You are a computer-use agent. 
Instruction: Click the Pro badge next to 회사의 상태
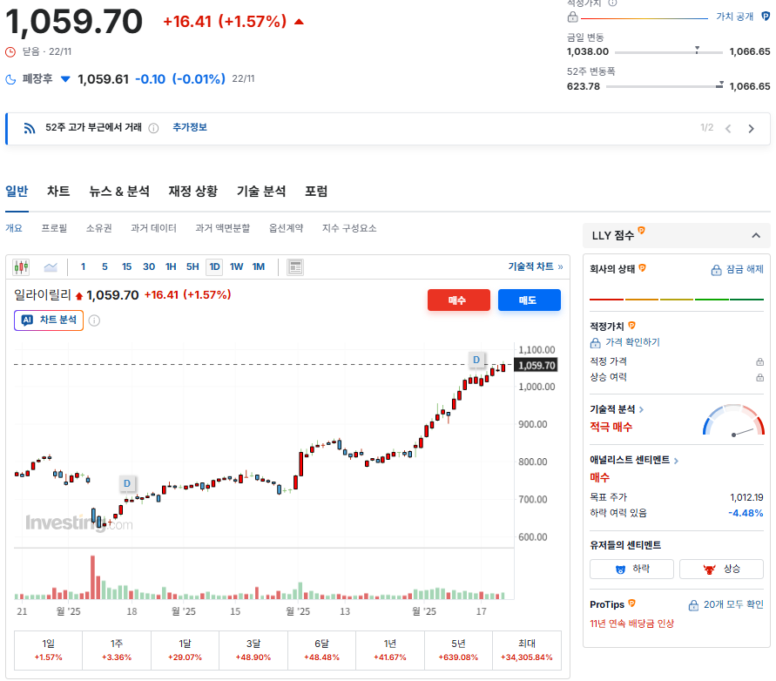coord(643,267)
